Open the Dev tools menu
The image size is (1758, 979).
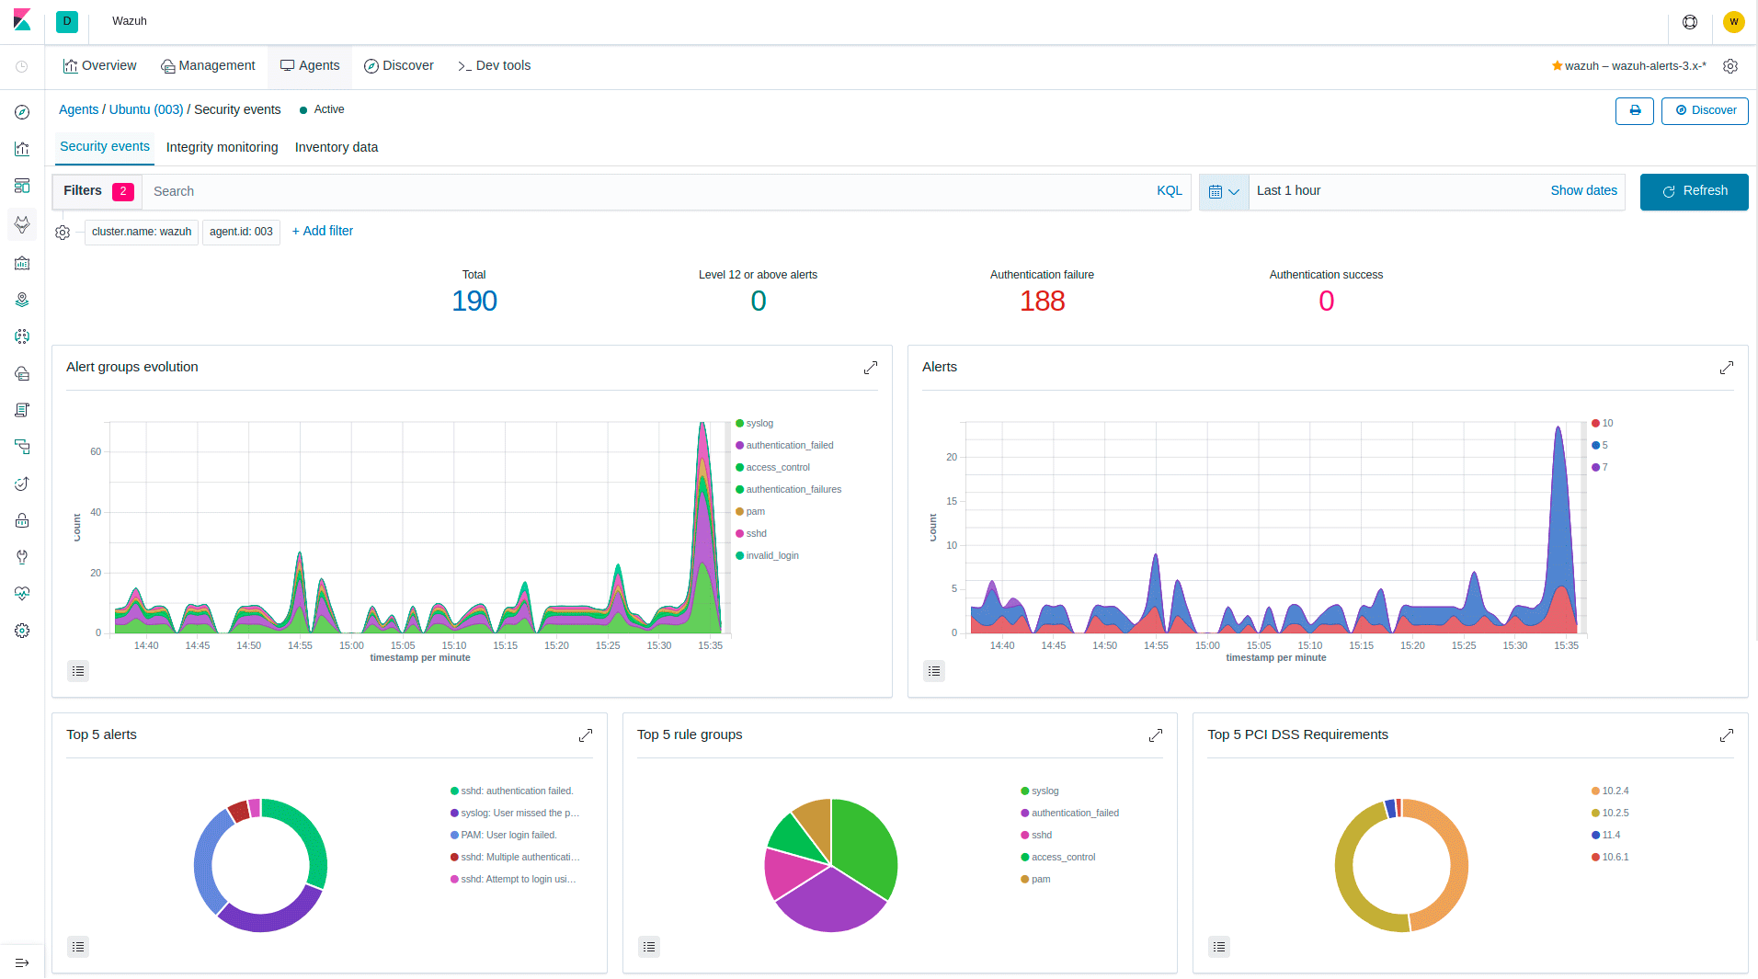(x=495, y=66)
